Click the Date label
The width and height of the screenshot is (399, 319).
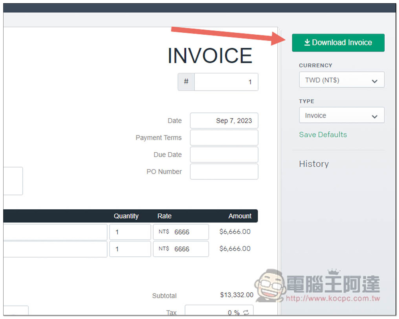(x=175, y=120)
